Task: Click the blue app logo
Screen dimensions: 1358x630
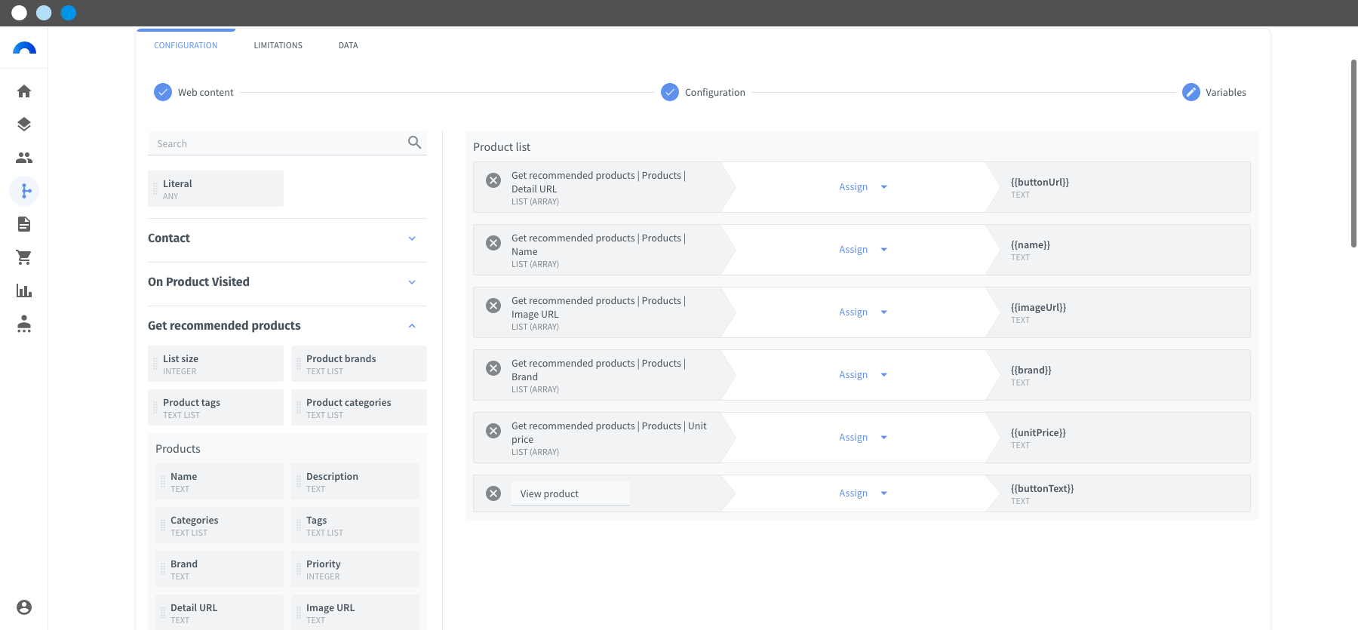Action: 24,48
